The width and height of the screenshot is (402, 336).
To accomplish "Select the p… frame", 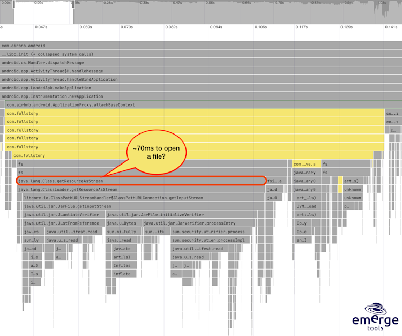I will pos(348,206).
